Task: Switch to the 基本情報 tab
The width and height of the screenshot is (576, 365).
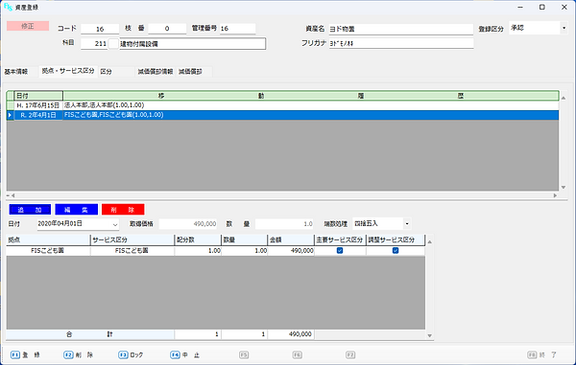Action: (15, 72)
